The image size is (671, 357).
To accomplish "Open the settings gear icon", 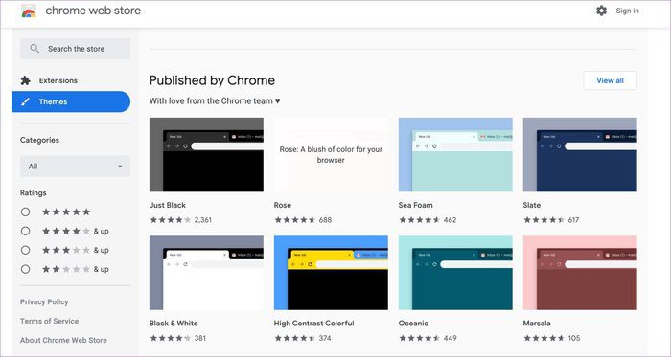I will coord(601,11).
